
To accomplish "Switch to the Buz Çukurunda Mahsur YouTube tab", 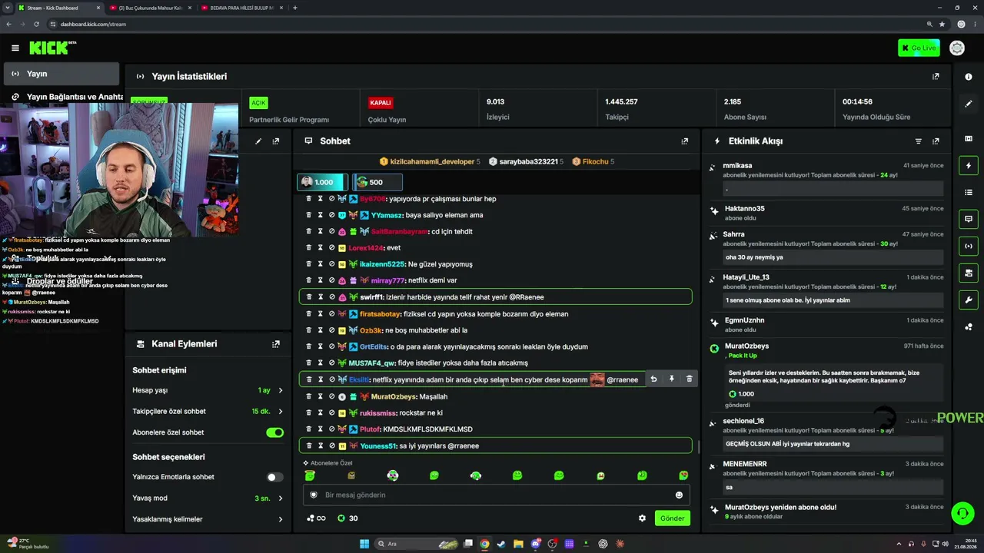I will pos(151,8).
